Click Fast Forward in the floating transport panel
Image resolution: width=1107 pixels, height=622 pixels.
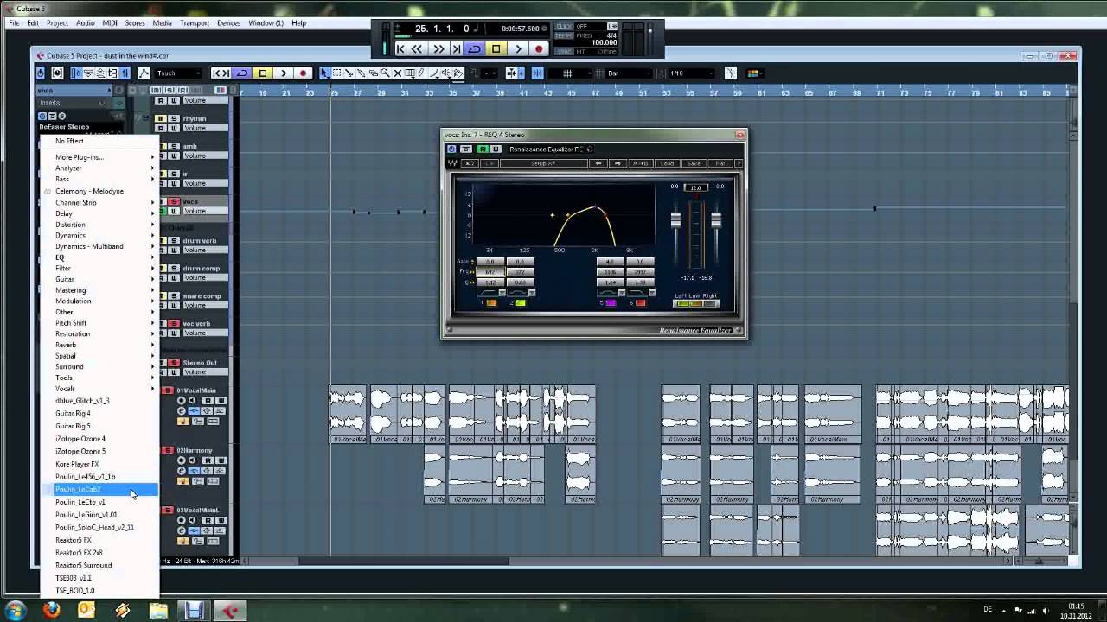(438, 49)
